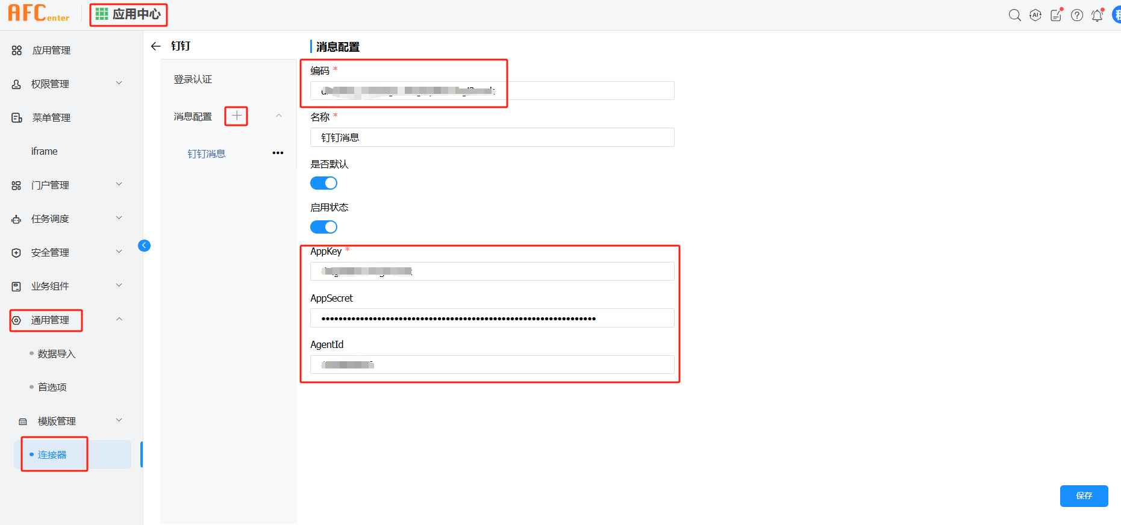The image size is (1121, 525).
Task: Open the help question mark icon
Action: click(1077, 15)
